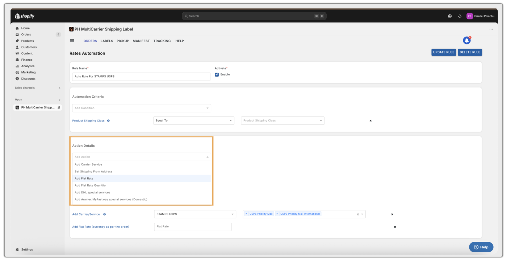Open the top bar notifications bell
This screenshot has height=261, width=507.
tap(460, 16)
